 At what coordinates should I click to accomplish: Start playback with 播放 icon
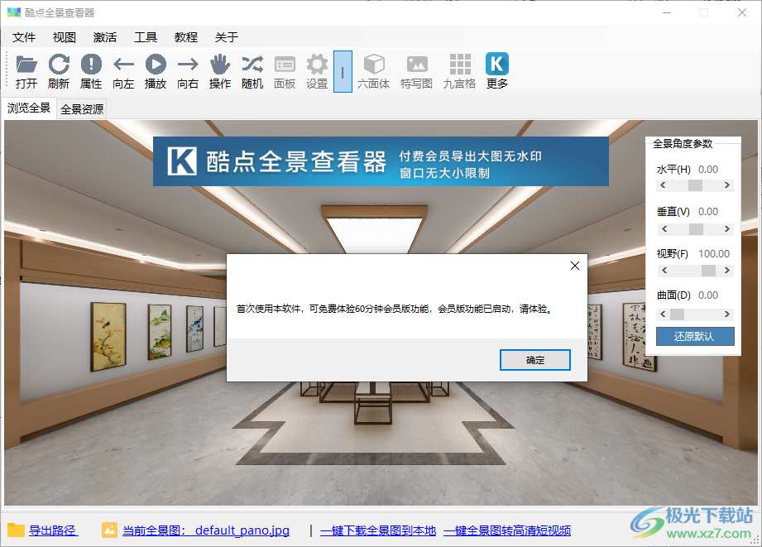[156, 71]
